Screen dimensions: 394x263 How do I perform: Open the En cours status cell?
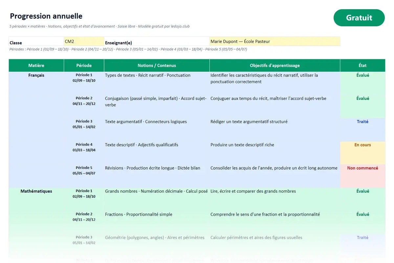pos(362,153)
